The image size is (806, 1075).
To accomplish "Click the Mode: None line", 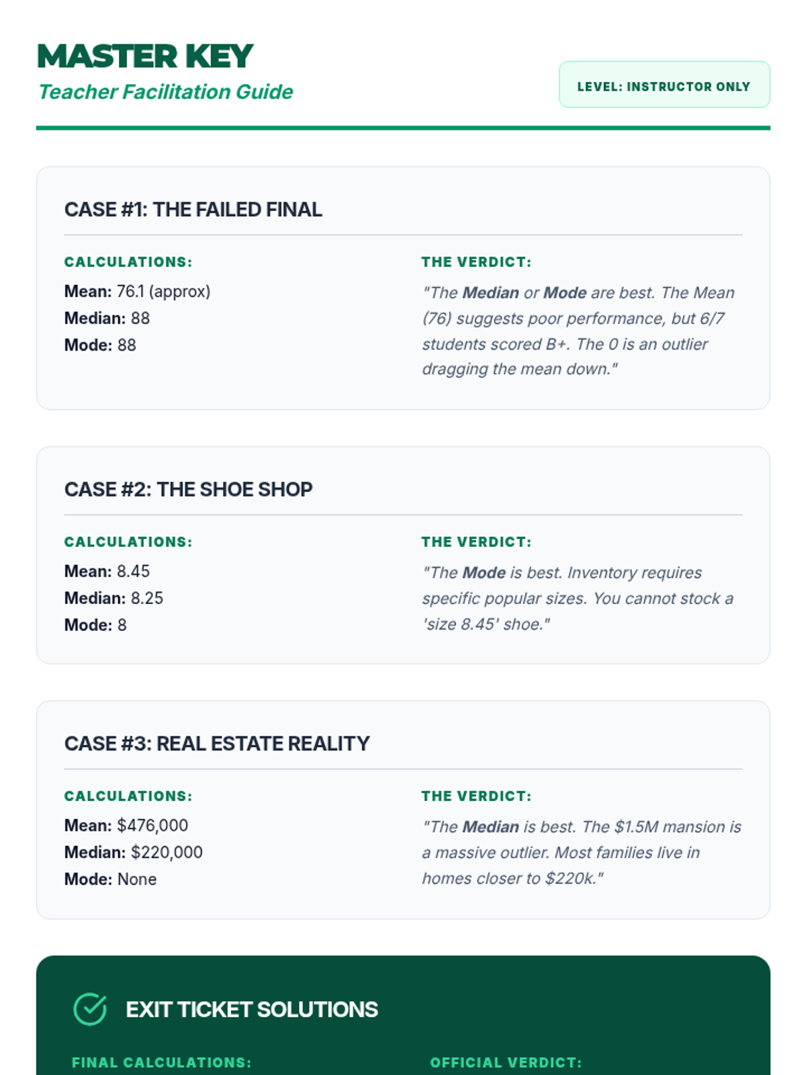I will click(x=110, y=879).
